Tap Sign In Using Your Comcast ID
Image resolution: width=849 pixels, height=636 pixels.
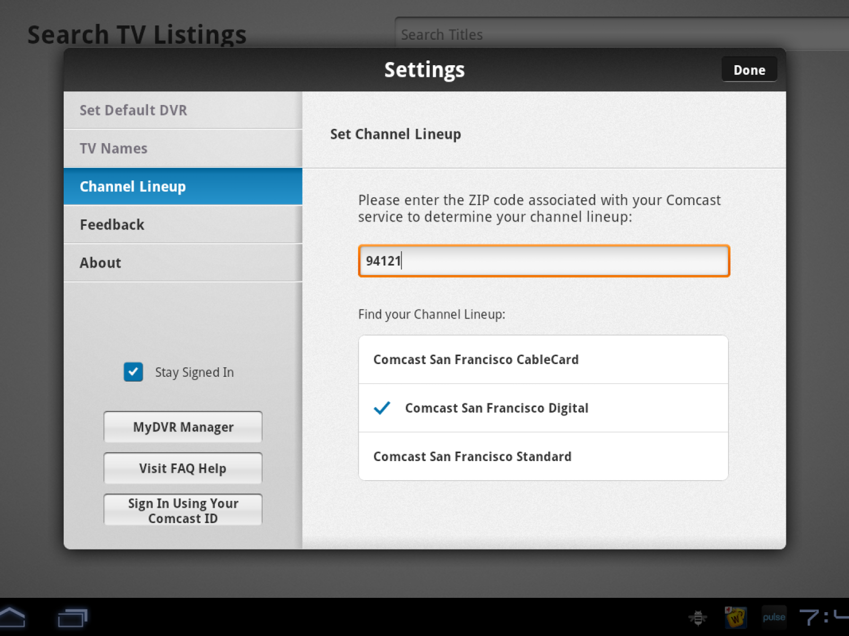point(183,510)
